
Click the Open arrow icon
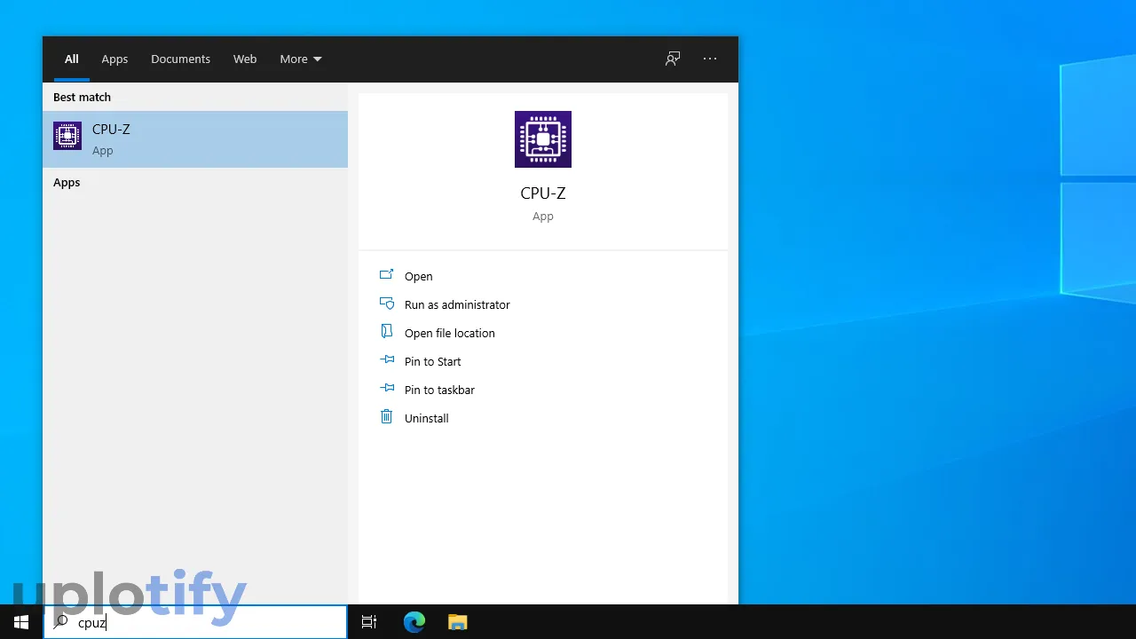tap(386, 274)
